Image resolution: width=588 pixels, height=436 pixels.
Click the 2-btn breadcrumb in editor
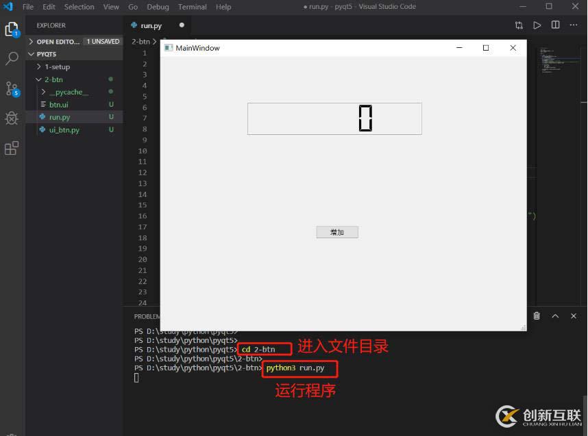click(x=140, y=42)
